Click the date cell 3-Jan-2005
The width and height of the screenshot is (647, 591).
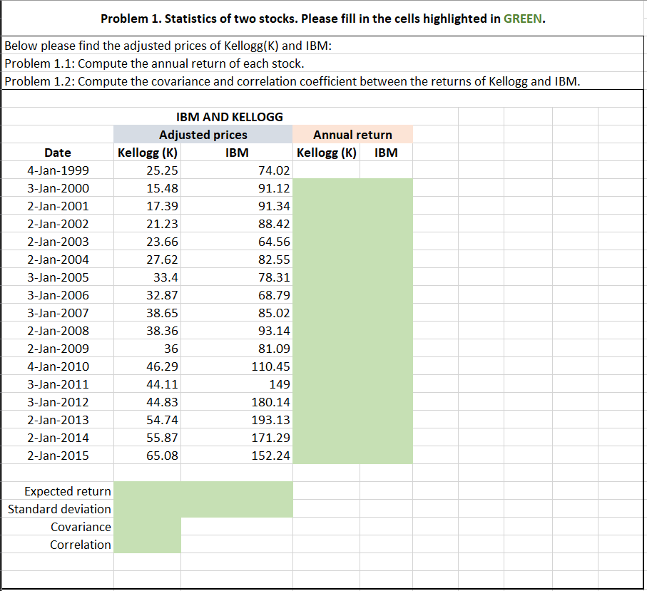(58, 277)
